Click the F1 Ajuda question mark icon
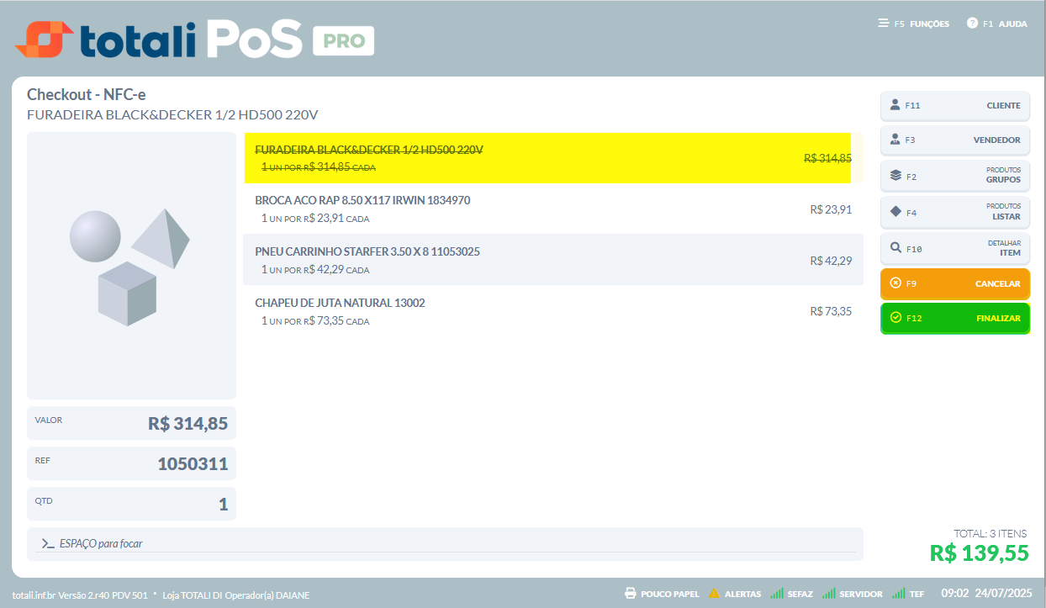Image resolution: width=1046 pixels, height=608 pixels. point(972,24)
